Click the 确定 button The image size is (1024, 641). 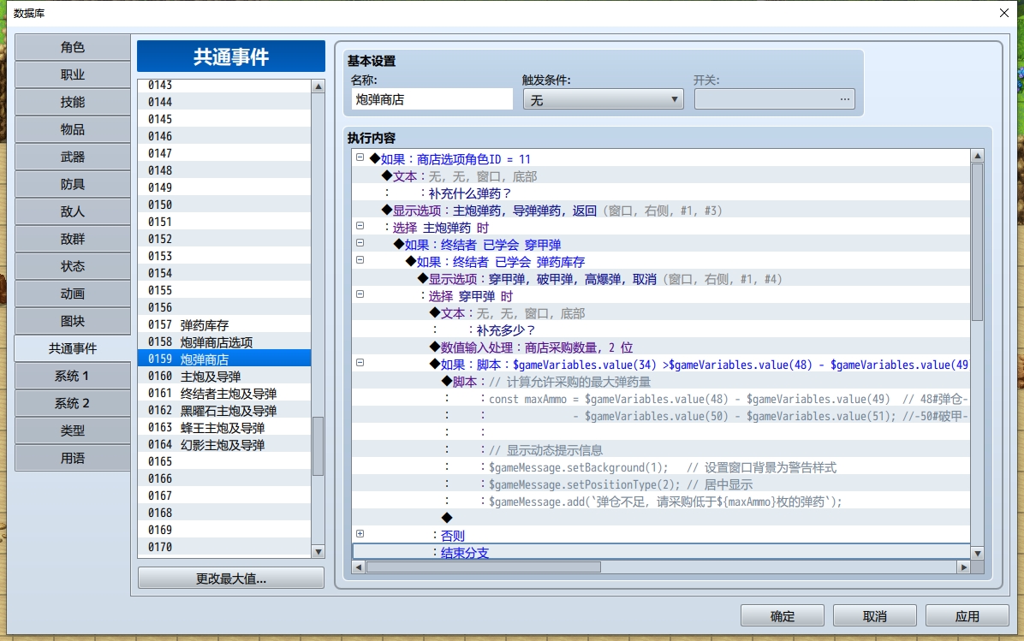[783, 616]
